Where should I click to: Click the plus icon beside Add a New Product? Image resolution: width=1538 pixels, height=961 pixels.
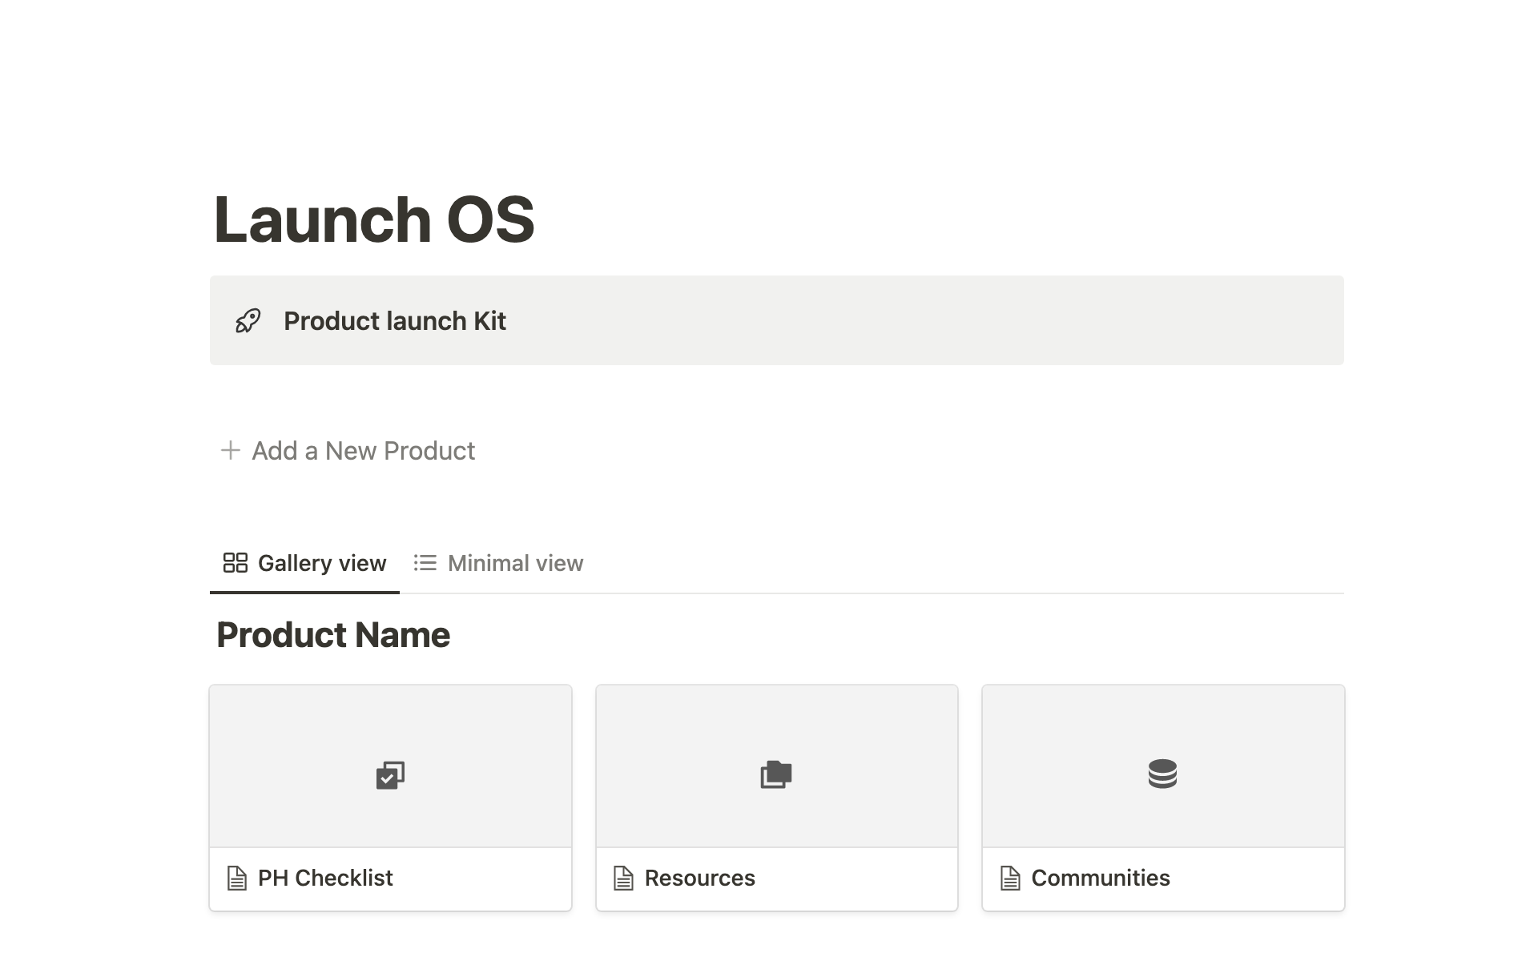click(x=231, y=450)
